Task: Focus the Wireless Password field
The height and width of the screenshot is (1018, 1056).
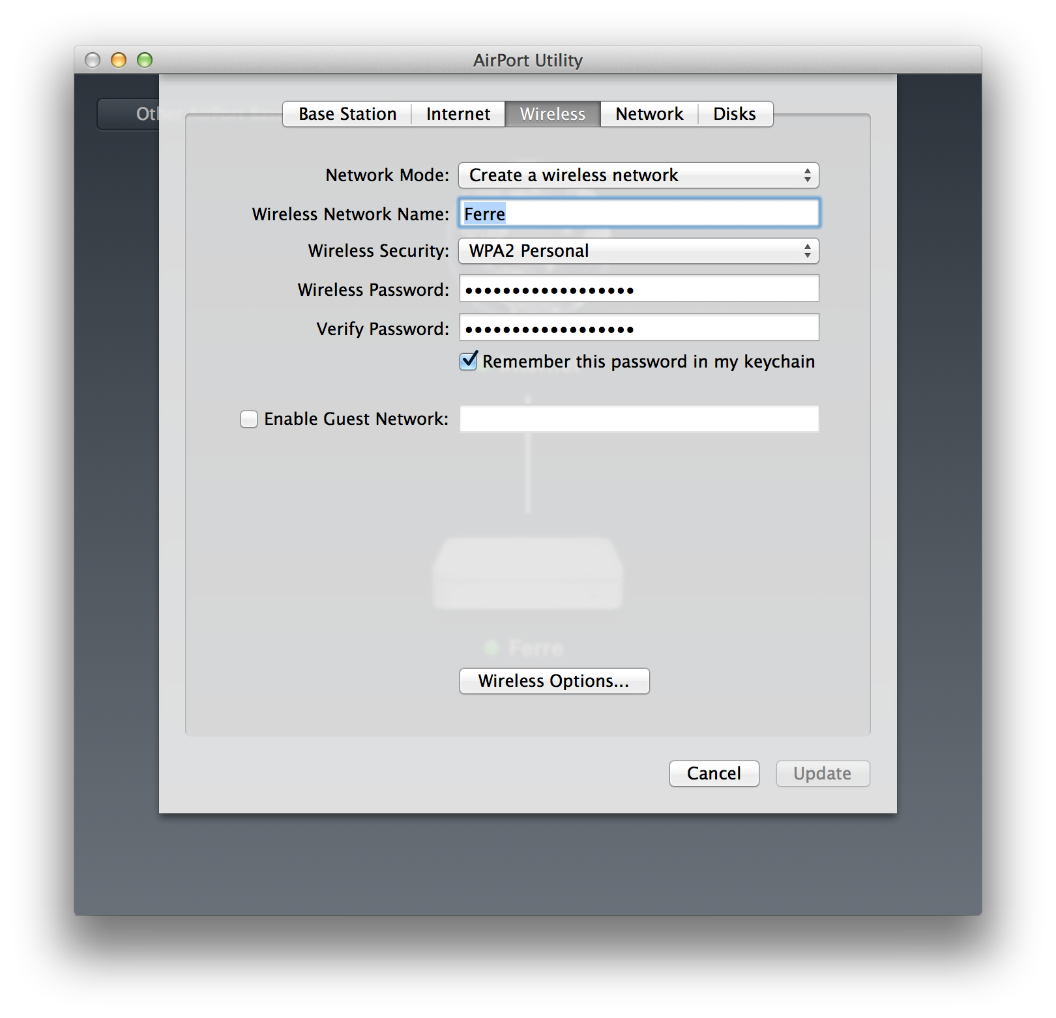Action: click(x=639, y=289)
